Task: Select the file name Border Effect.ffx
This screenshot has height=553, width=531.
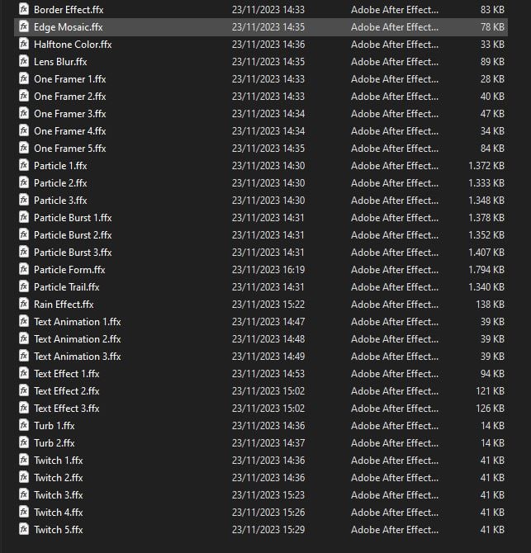Action: (x=69, y=10)
